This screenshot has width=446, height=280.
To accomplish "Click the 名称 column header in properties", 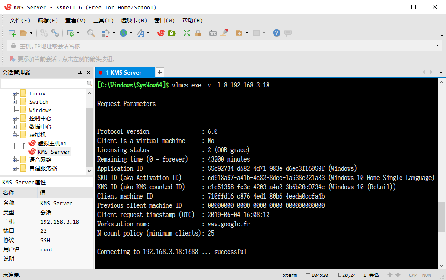I will (19, 193).
